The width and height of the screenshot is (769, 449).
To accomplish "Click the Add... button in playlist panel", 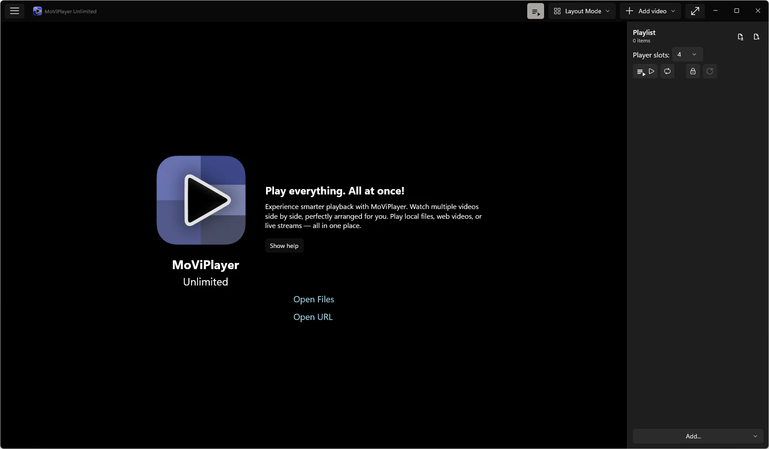I will (x=693, y=436).
